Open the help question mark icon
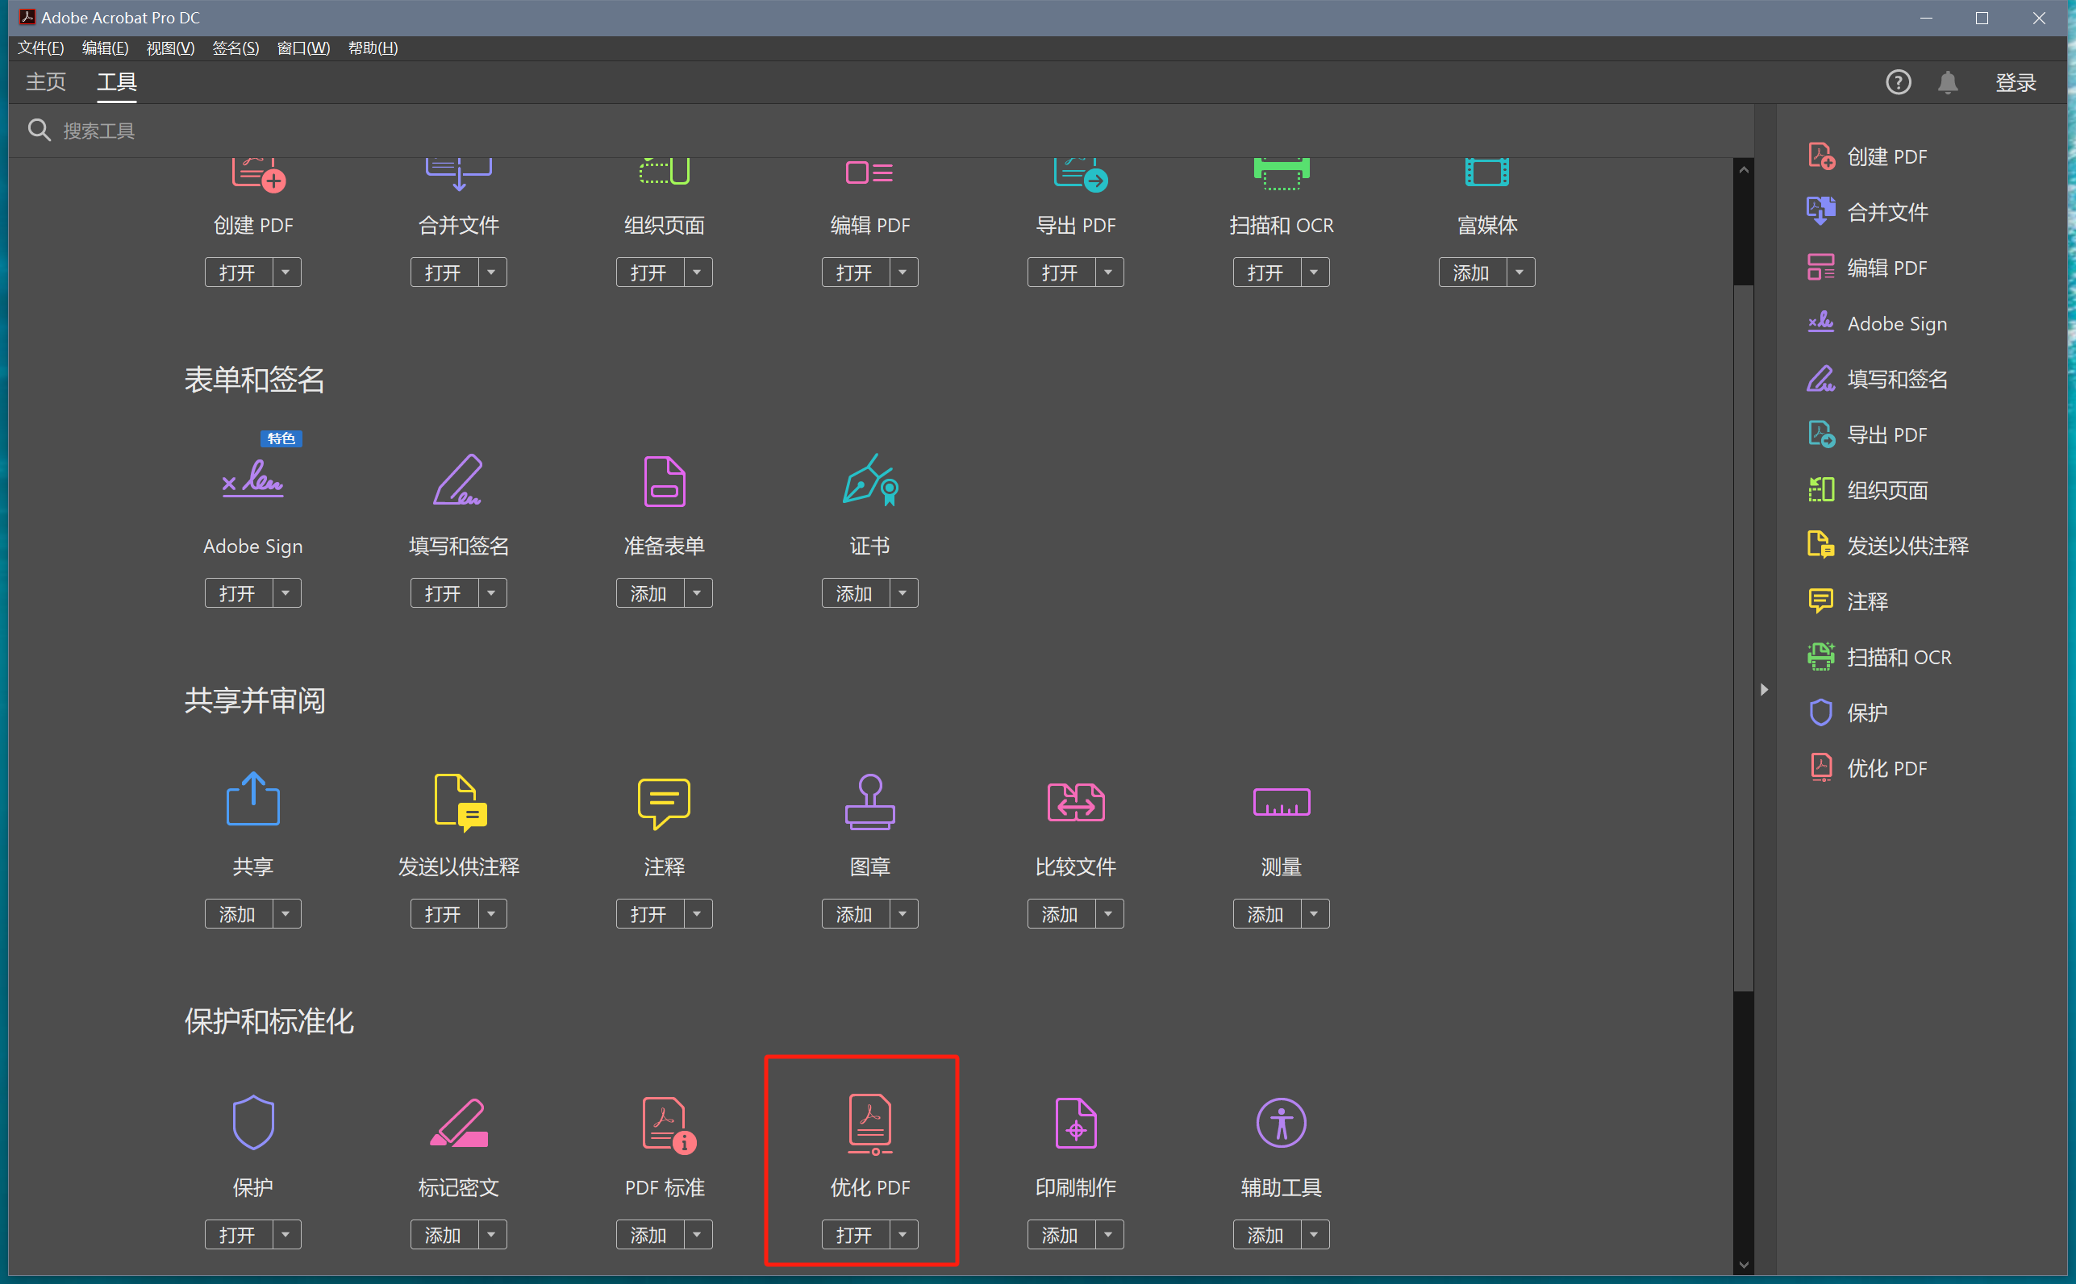 (x=1898, y=82)
